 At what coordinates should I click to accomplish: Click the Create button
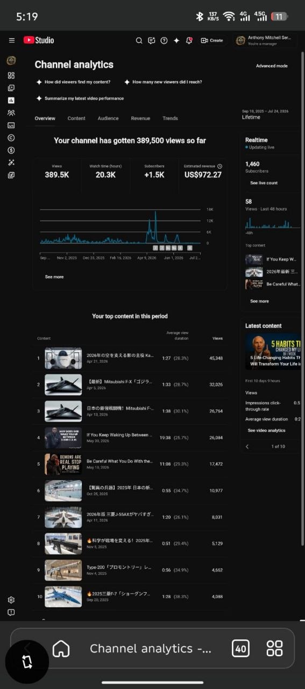[x=211, y=40]
